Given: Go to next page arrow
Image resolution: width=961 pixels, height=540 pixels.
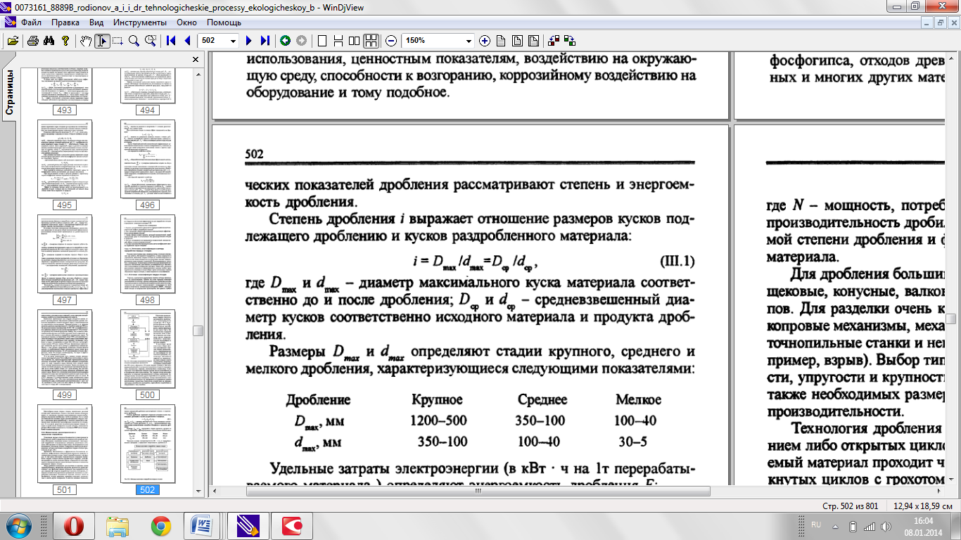Looking at the screenshot, I should tap(248, 41).
